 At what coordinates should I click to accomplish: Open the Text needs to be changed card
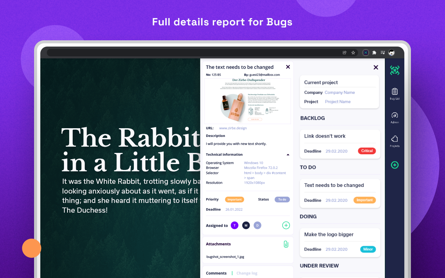(x=340, y=193)
